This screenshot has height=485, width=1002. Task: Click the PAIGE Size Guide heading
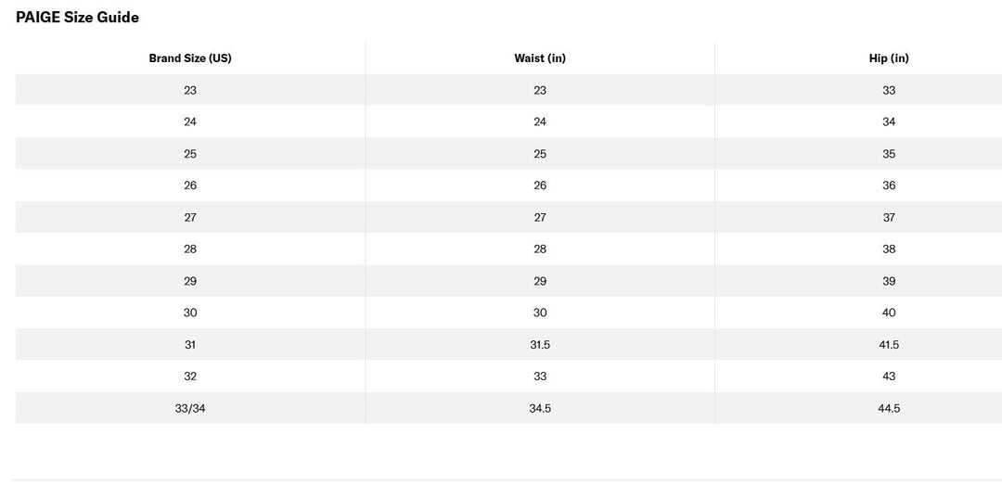coord(77,18)
